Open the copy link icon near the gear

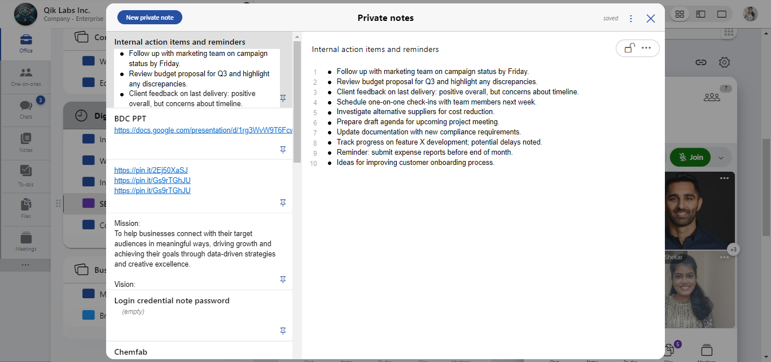pos(701,62)
